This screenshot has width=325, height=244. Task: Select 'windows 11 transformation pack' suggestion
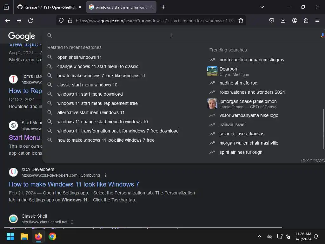click(x=118, y=131)
